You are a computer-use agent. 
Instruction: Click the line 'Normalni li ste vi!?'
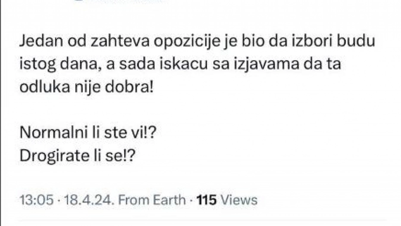click(x=88, y=134)
